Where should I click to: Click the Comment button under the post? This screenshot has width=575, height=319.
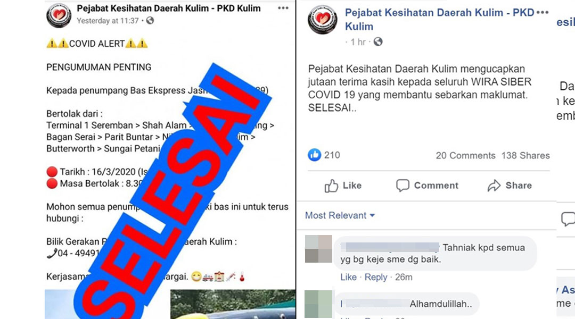point(427,186)
